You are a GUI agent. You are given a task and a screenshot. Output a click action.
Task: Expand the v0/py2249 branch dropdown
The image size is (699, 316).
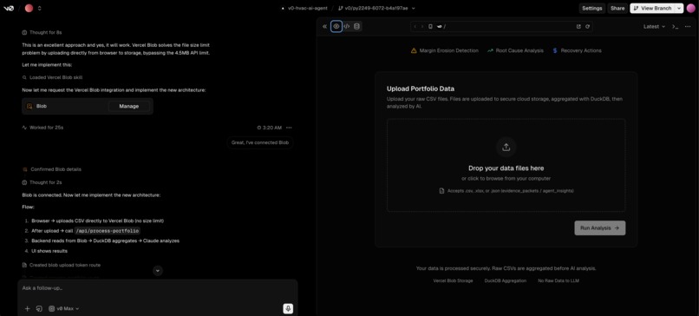click(414, 8)
